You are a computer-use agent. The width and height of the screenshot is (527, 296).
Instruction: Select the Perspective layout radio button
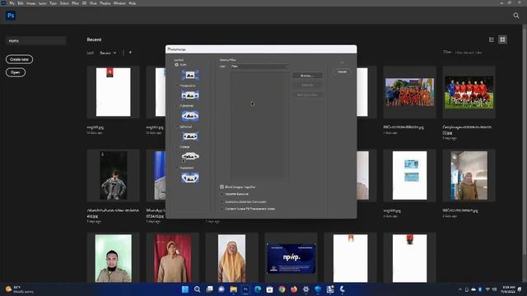pos(176,86)
